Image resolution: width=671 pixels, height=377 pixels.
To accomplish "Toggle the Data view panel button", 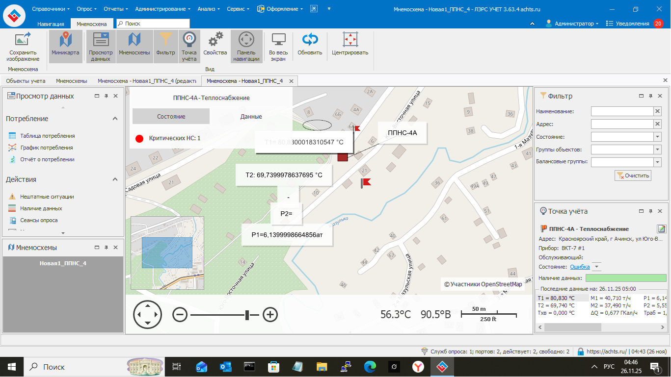I will tap(101, 46).
